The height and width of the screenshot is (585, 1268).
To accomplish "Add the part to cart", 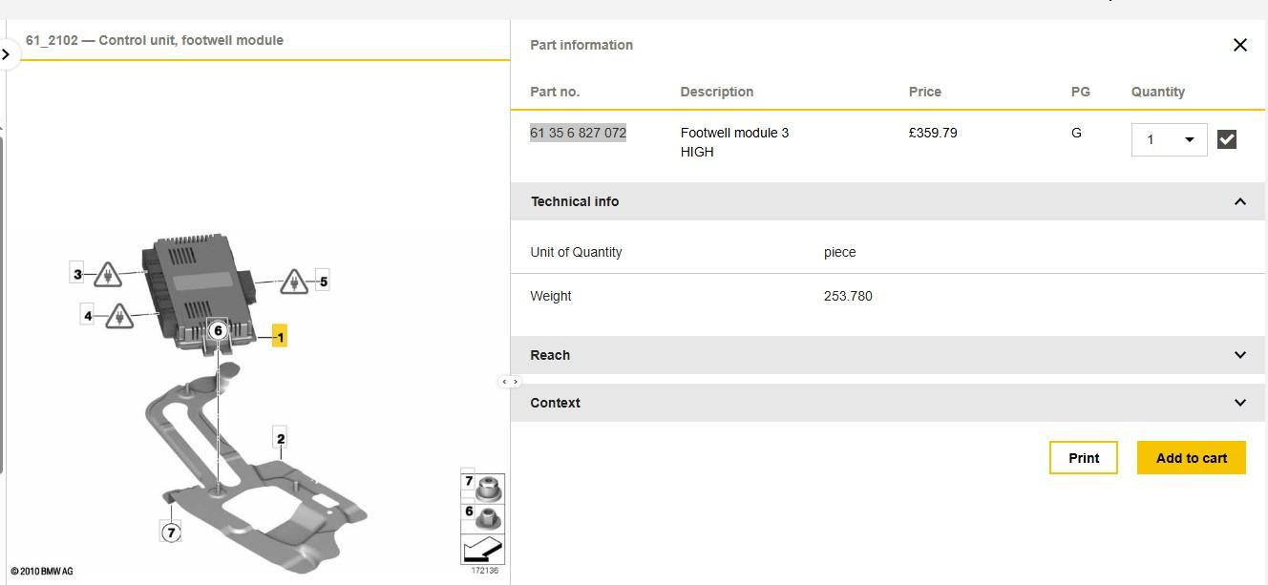I will click(x=1192, y=458).
